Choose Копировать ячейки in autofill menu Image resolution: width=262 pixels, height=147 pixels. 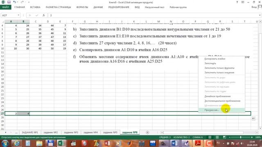(x=215, y=59)
